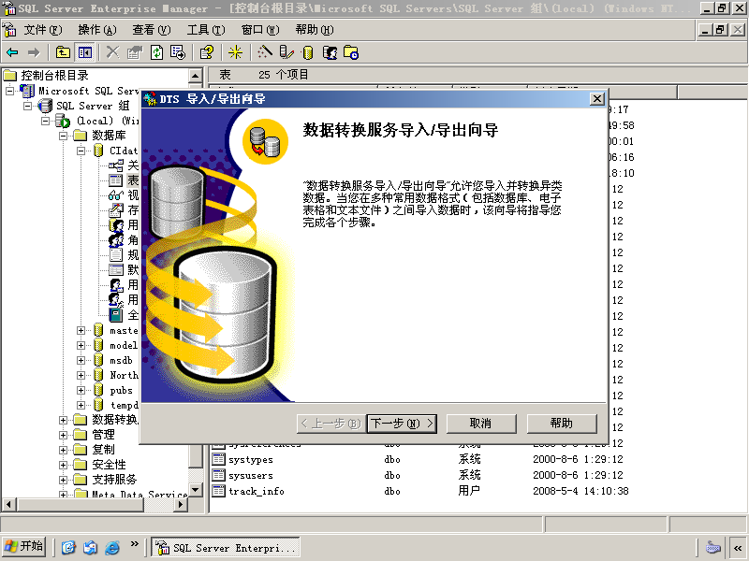Click 帮助 button in the DTS wizard
The width and height of the screenshot is (749, 561).
(562, 424)
